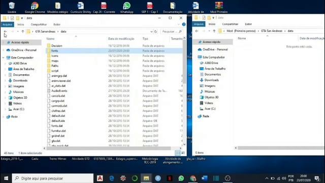Viewport: 325px width, 183px height.
Task: Expand OneDrive - Personal in left window
Action: click(4, 50)
